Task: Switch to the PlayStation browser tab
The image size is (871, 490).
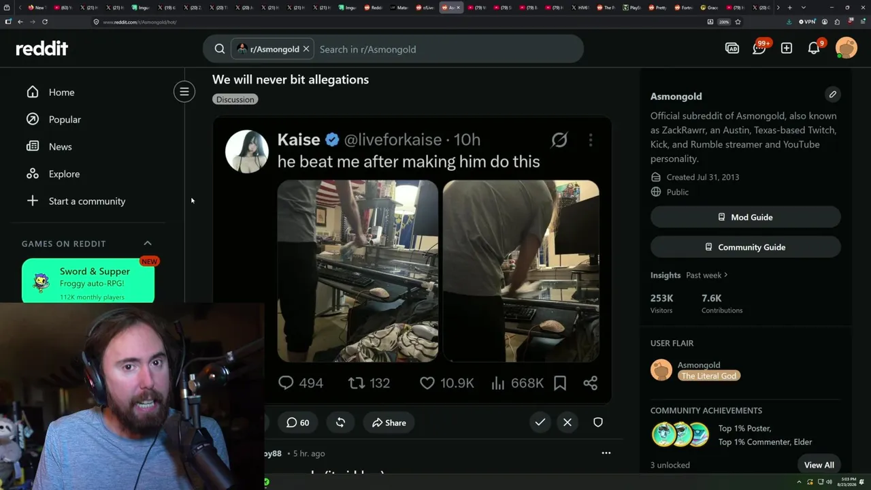Action: (632, 7)
